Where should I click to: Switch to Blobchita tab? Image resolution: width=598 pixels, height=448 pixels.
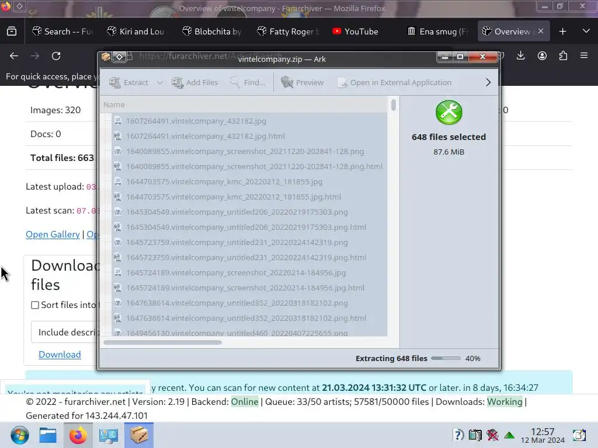pos(212,32)
